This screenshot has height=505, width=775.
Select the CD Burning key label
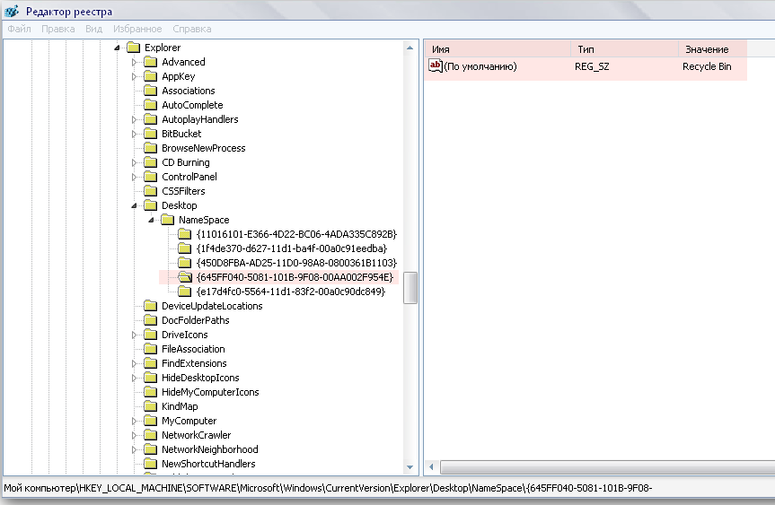pos(185,162)
